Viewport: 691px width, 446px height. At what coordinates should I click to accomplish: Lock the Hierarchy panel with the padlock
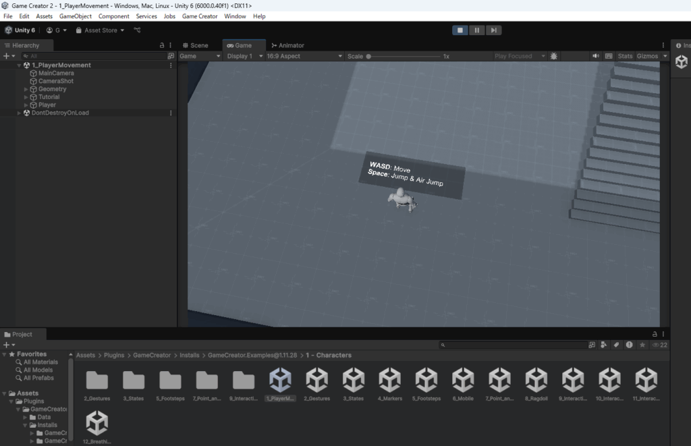[162, 45]
